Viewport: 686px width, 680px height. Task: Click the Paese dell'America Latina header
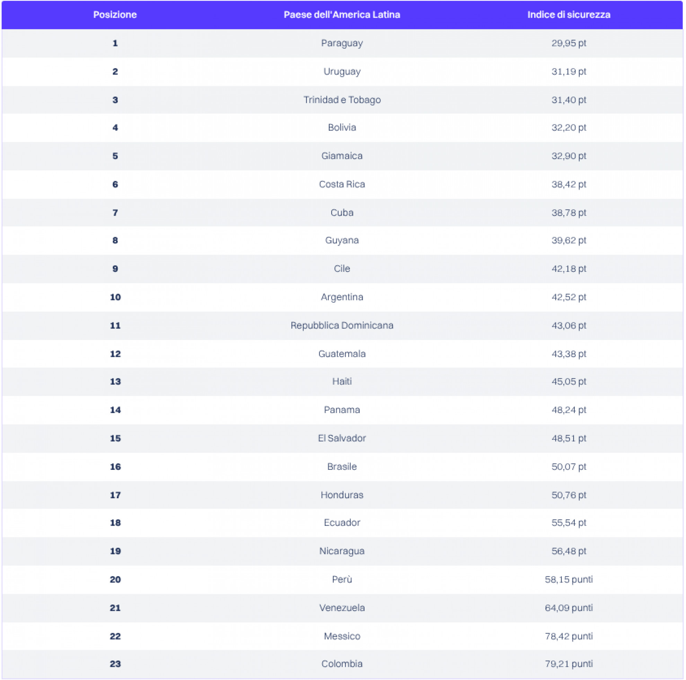(x=342, y=15)
